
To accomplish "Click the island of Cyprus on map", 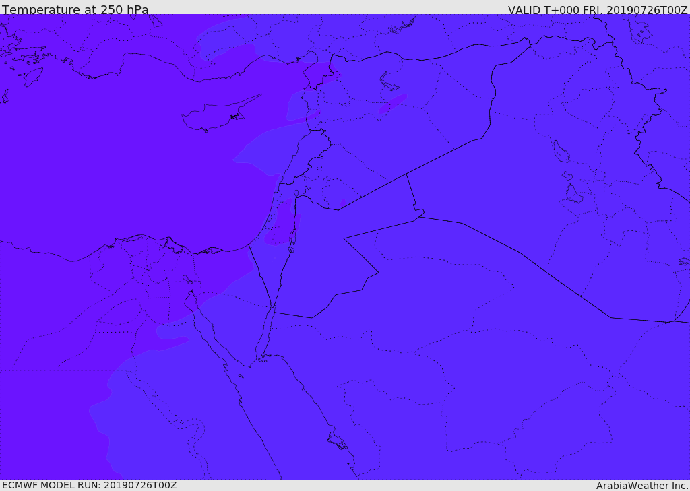I will 220,114.
